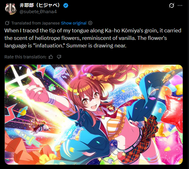Click the Grok icon beside Translated from Japanese
The height and width of the screenshot is (169, 189).
click(x=7, y=23)
